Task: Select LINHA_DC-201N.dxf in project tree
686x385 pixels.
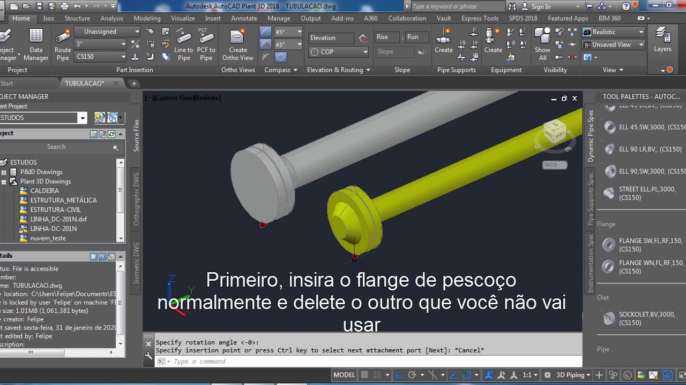Action: point(58,219)
